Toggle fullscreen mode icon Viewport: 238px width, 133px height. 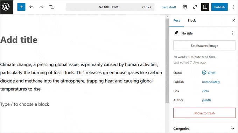(x=195, y=7)
